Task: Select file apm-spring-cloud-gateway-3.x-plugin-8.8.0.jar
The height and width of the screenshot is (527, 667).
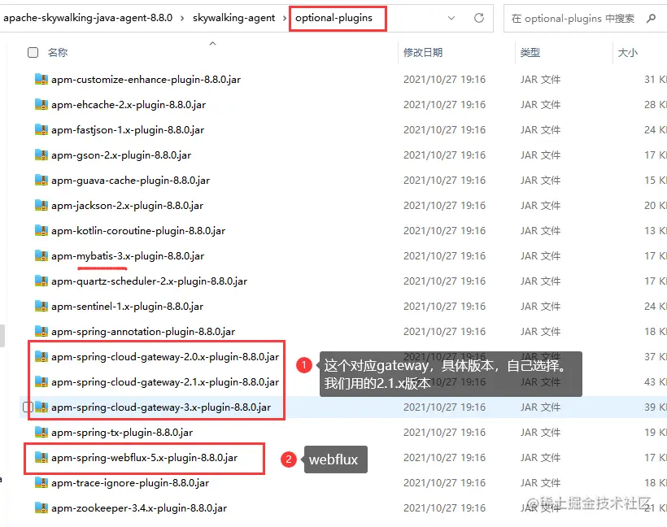Action: click(x=161, y=407)
